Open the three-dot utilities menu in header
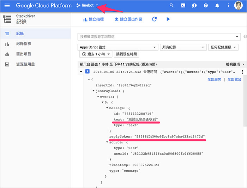247x188 pixels. pyautogui.click(x=228, y=6)
